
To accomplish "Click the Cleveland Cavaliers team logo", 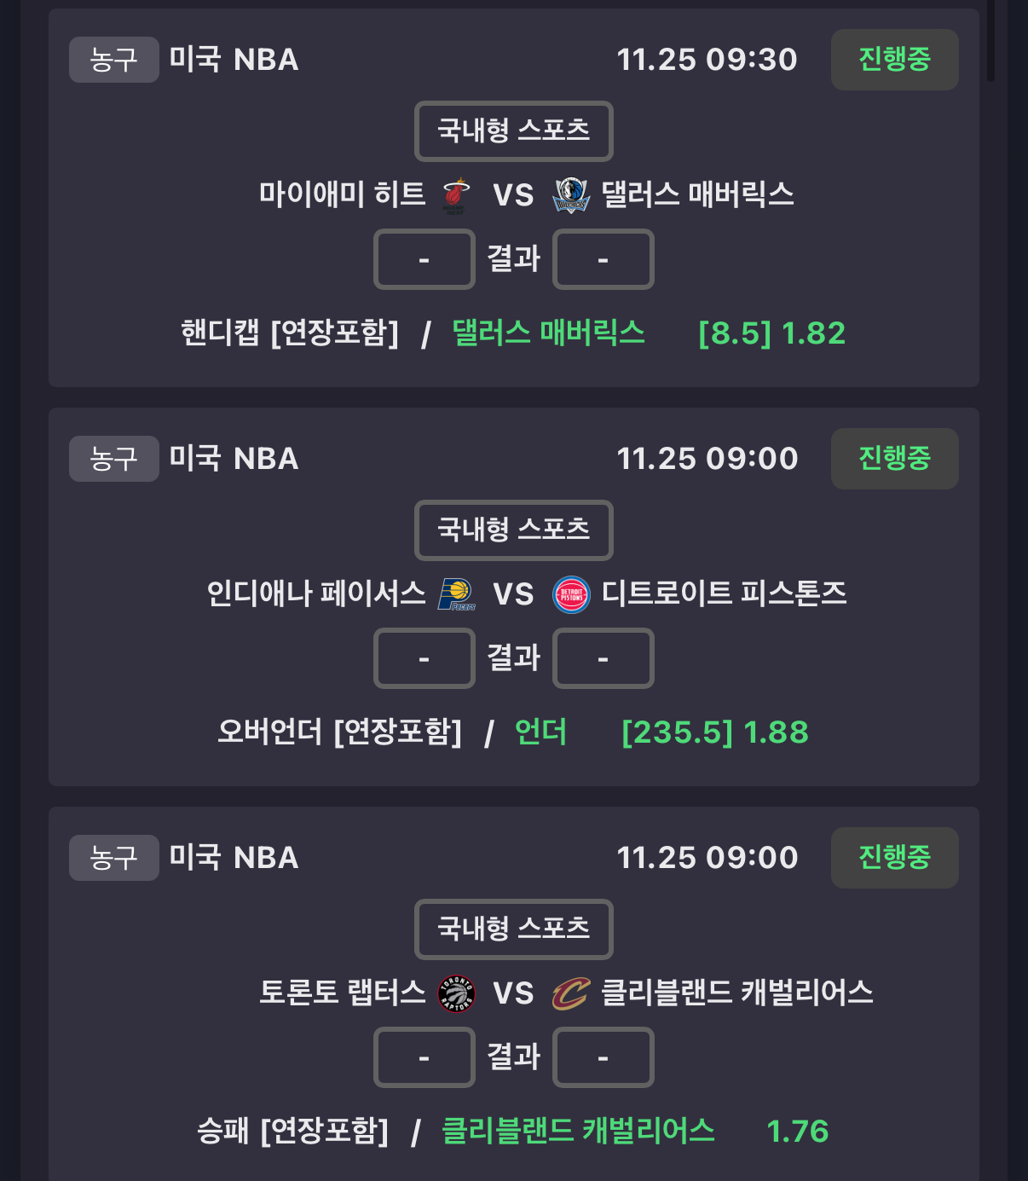I will pyautogui.click(x=570, y=993).
